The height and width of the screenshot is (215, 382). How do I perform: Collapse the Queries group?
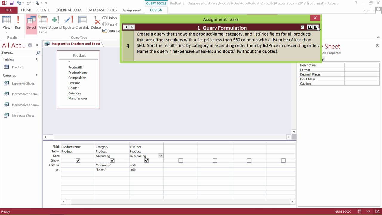(x=37, y=76)
